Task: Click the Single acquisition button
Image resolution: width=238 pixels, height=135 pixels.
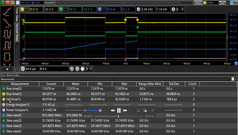Action: (13, 3)
